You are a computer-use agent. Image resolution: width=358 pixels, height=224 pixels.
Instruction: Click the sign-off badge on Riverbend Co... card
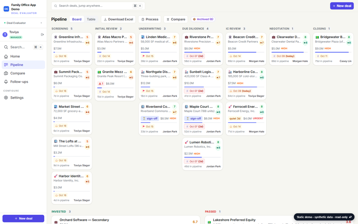[150, 119]
